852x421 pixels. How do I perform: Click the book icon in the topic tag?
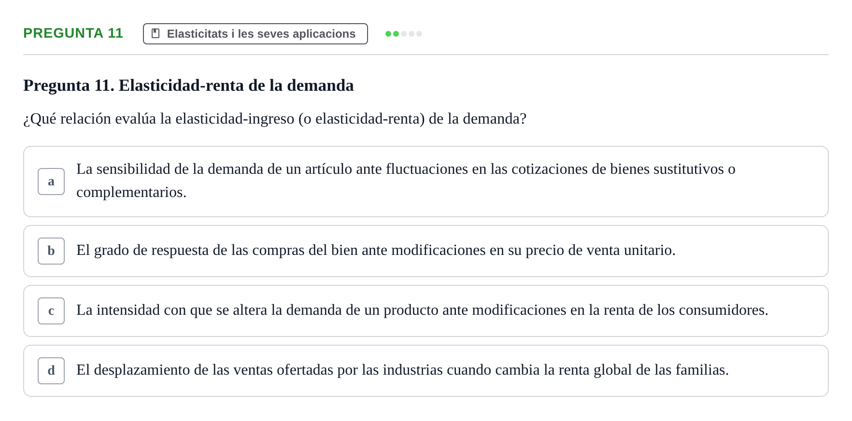[156, 33]
